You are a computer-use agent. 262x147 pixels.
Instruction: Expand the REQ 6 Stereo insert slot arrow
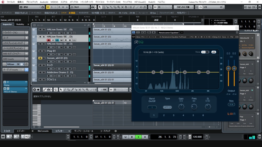pos(26,88)
